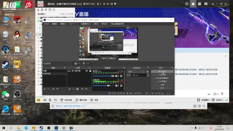233x131 pixels.
Task: Open desktop audio settings gear
Action: pyautogui.click(x=121, y=86)
